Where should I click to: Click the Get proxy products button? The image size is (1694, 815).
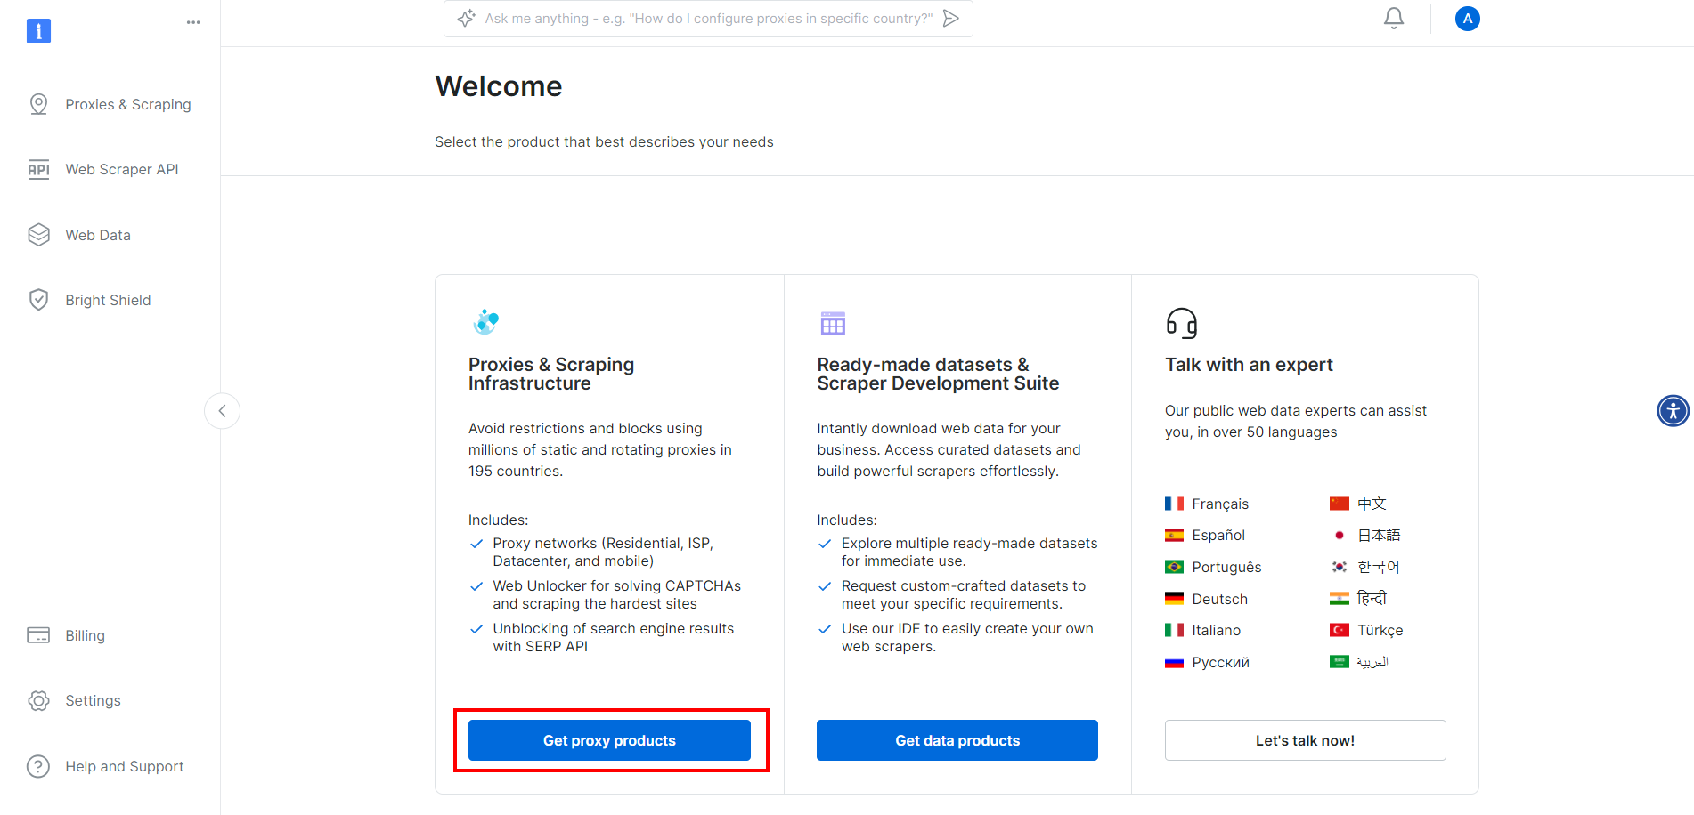(609, 739)
